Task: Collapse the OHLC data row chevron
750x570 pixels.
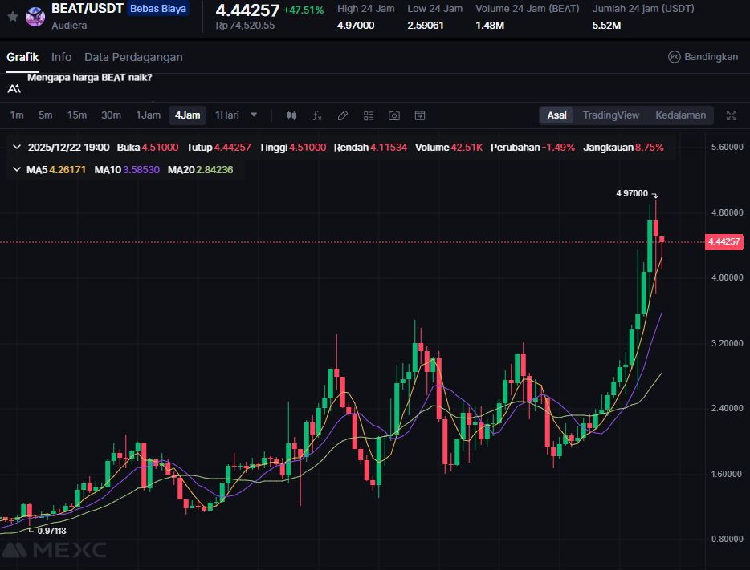Action: (x=18, y=148)
